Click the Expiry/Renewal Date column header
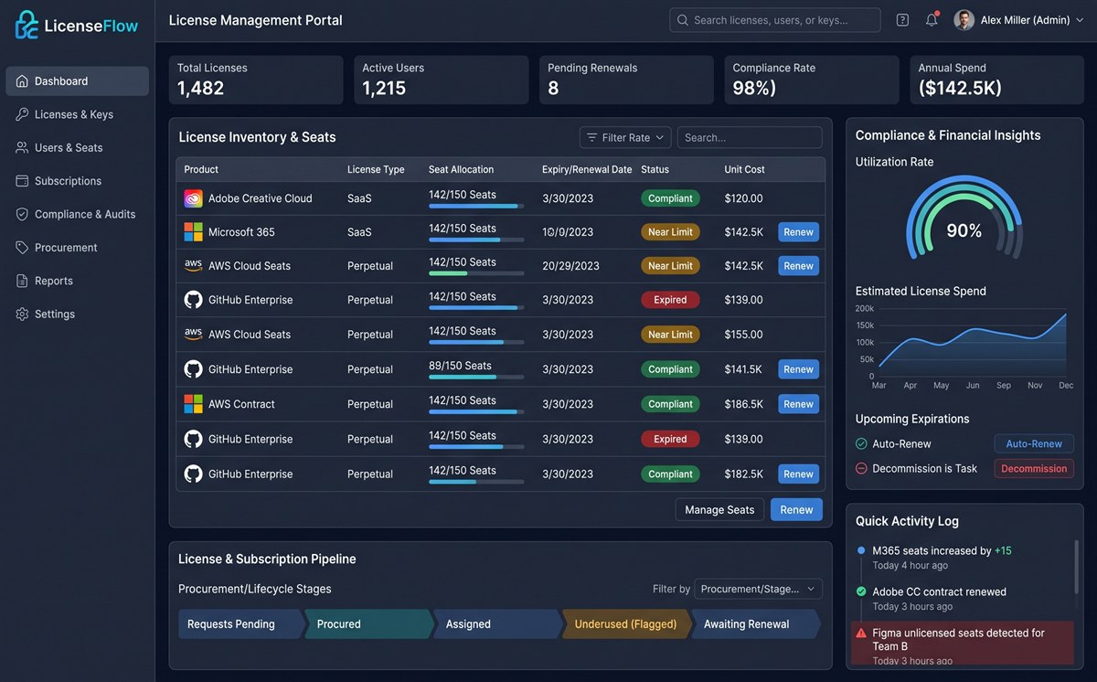 tap(587, 169)
